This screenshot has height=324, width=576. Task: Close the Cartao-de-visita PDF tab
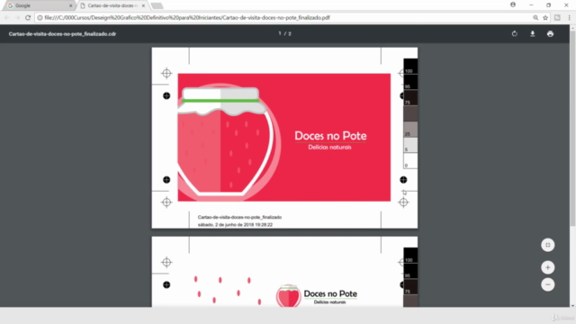143,5
